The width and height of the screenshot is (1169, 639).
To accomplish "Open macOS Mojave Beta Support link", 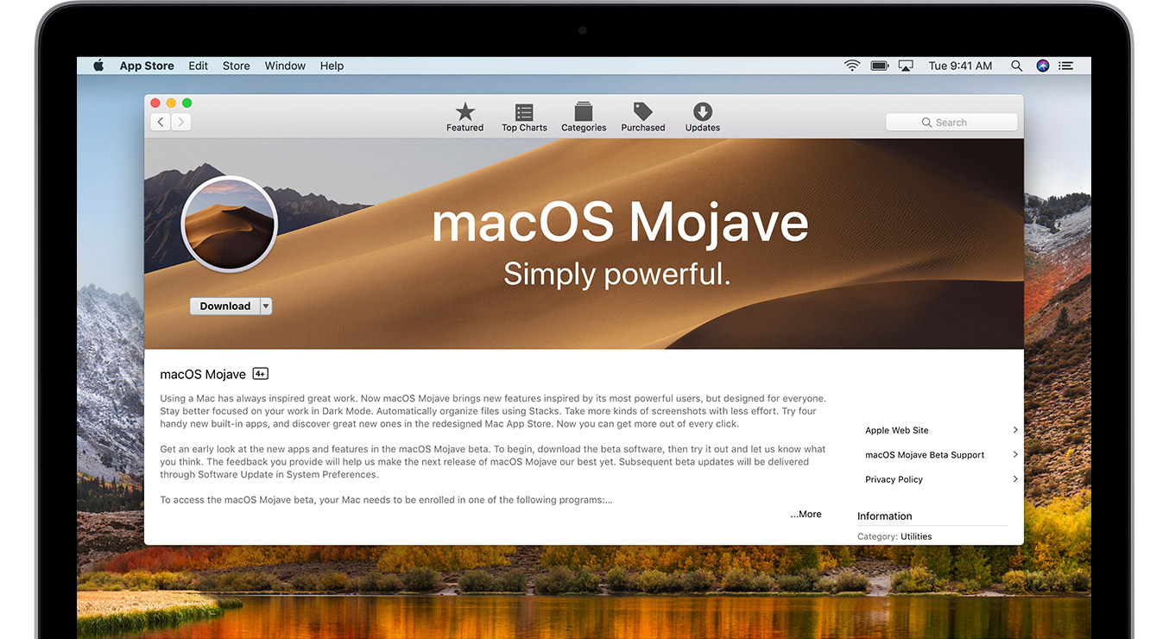I will coord(925,455).
